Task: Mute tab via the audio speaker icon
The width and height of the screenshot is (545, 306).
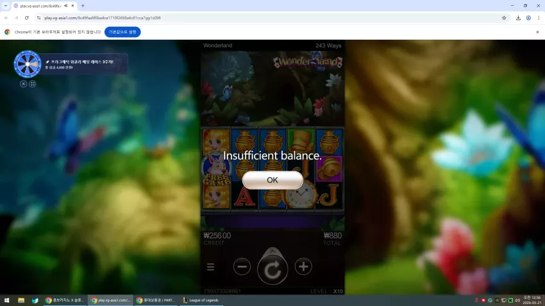Action: [x=65, y=6]
